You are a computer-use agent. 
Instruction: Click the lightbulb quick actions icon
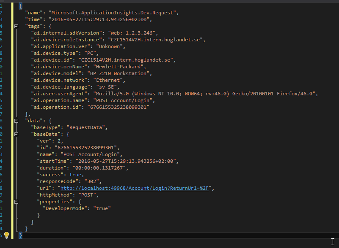coord(6,235)
